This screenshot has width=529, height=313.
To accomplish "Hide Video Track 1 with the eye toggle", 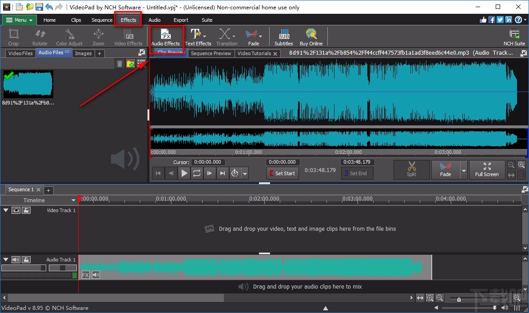I will (16, 210).
